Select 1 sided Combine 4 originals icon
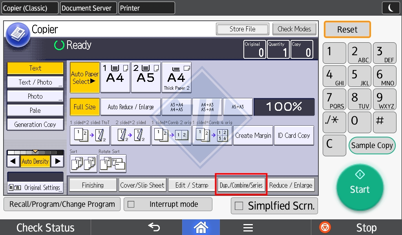Image resolution: width=402 pixels, height=235 pixels. pyautogui.click(x=212, y=136)
